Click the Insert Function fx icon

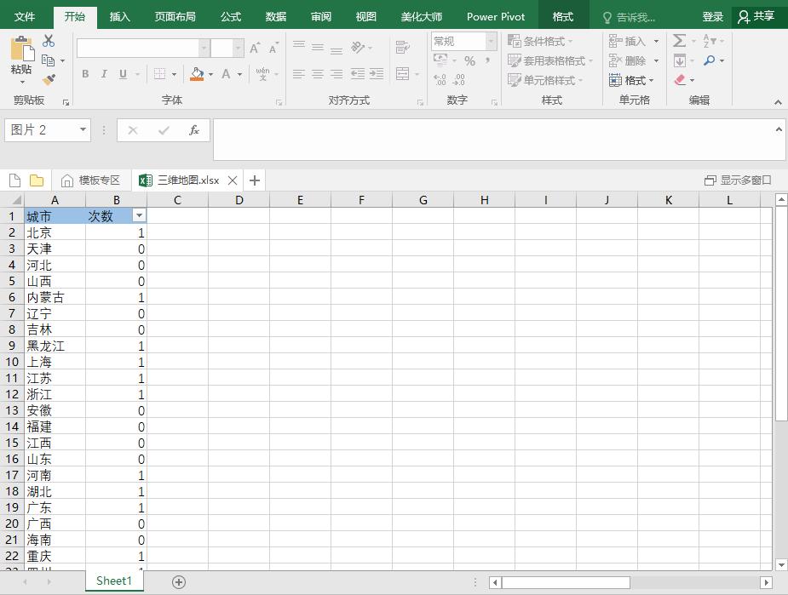[194, 130]
